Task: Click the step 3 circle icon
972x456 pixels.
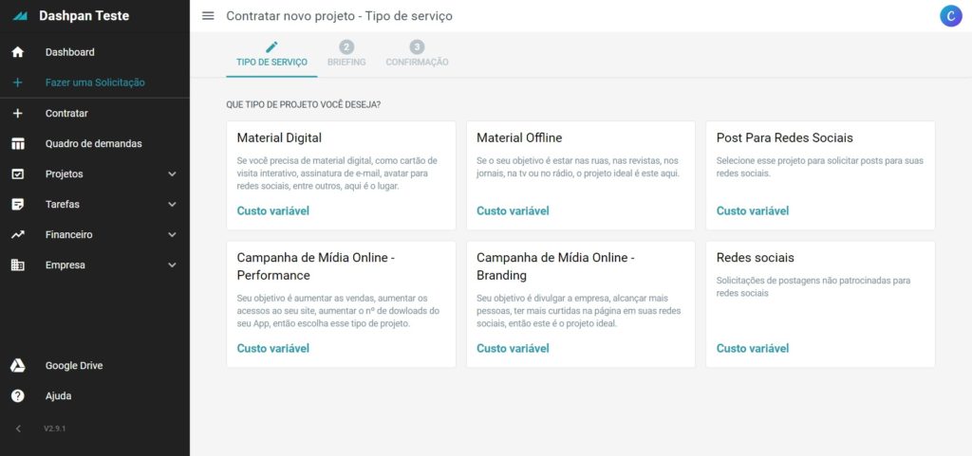Action: pyautogui.click(x=418, y=47)
